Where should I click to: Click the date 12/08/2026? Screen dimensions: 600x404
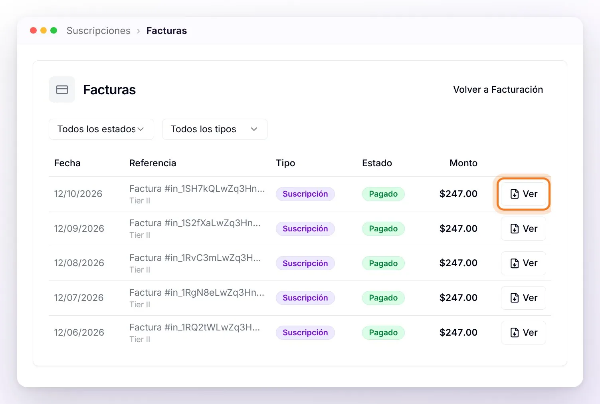(x=79, y=263)
